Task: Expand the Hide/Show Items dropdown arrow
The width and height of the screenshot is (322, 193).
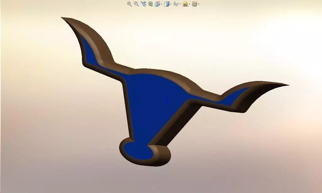Action: click(x=180, y=4)
